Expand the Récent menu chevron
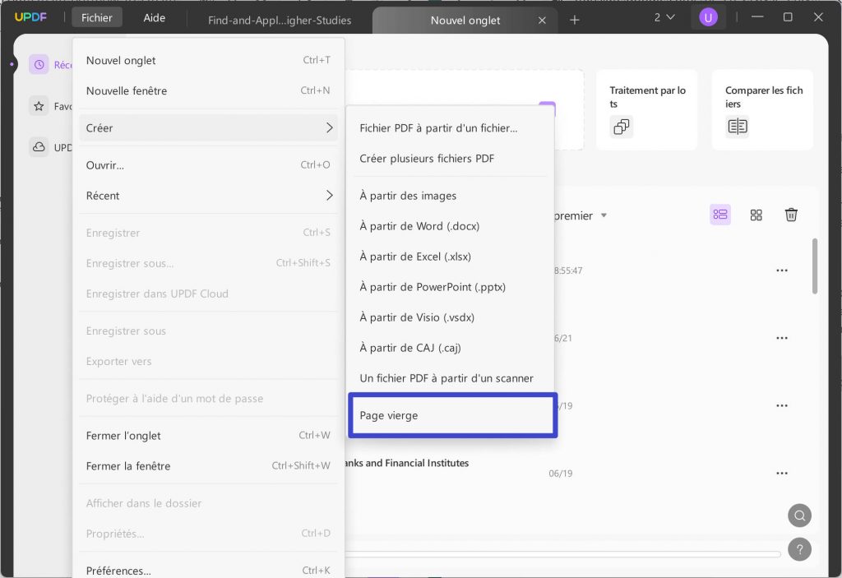842x578 pixels. 330,196
